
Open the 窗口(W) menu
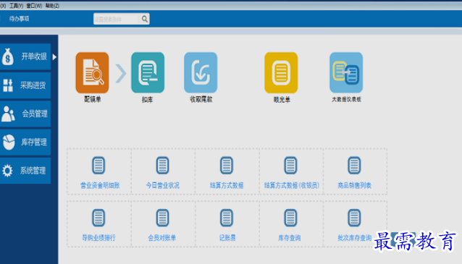(x=34, y=6)
